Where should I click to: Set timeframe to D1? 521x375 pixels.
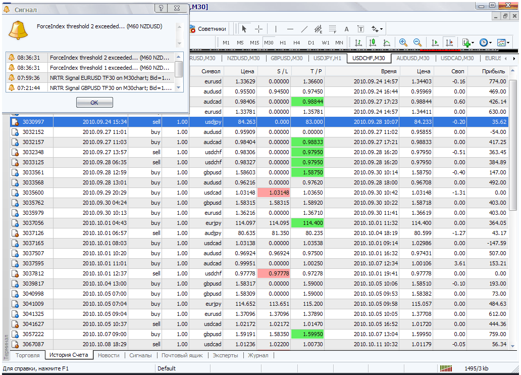point(311,42)
